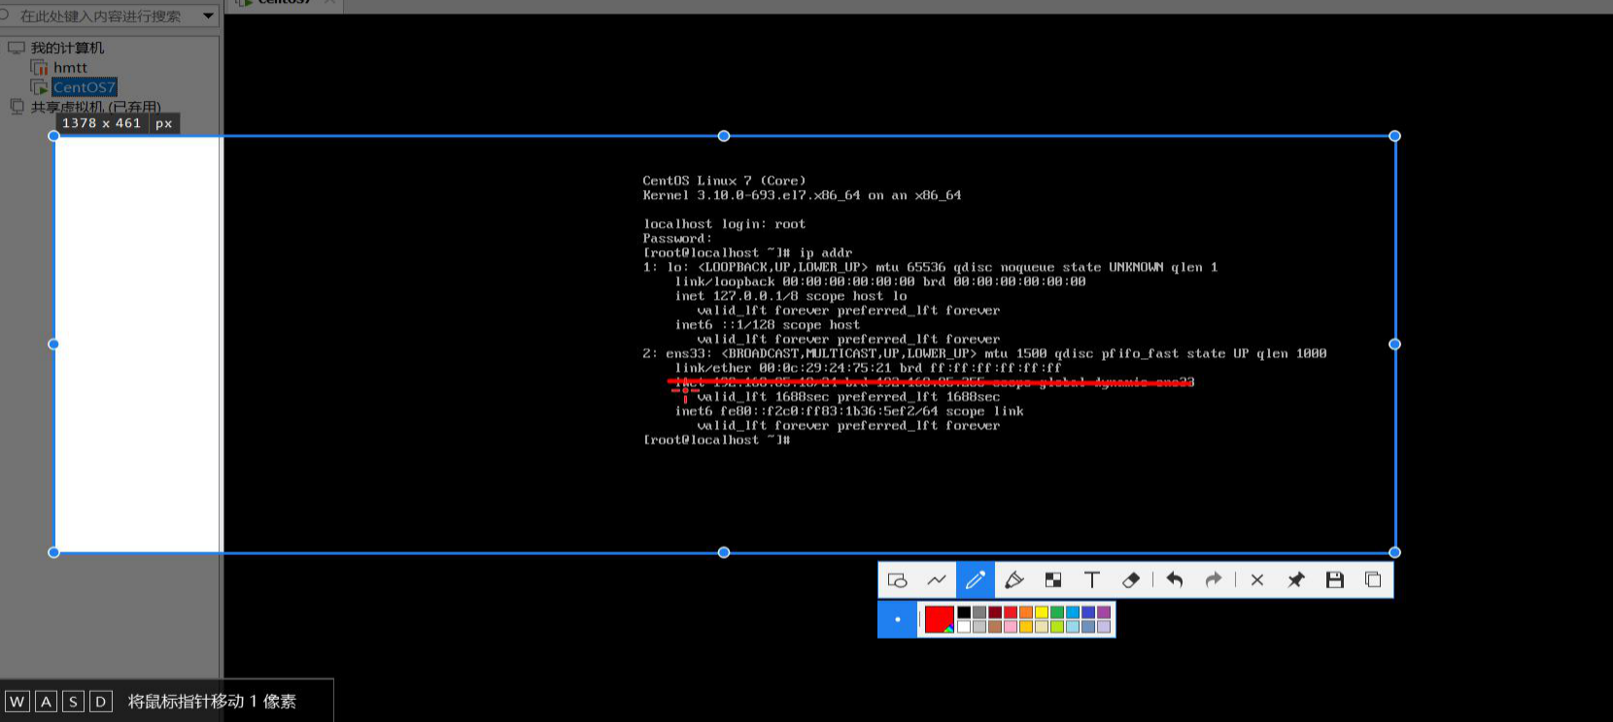Pick the small red palette swatch
Viewport: 1613px width, 722px height.
(x=1011, y=612)
